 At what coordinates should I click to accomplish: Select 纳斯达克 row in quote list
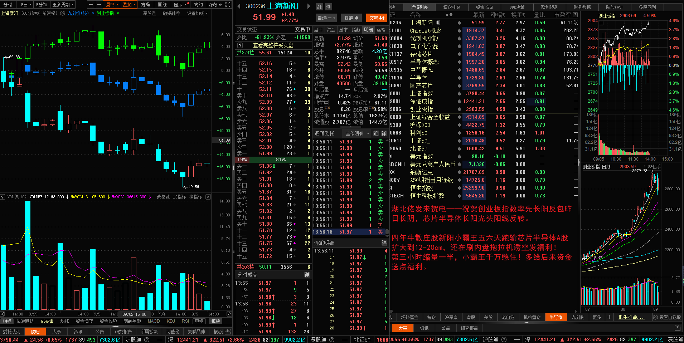(484, 172)
